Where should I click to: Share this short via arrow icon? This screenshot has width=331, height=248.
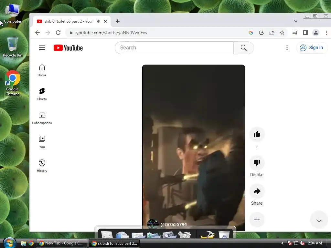257,191
